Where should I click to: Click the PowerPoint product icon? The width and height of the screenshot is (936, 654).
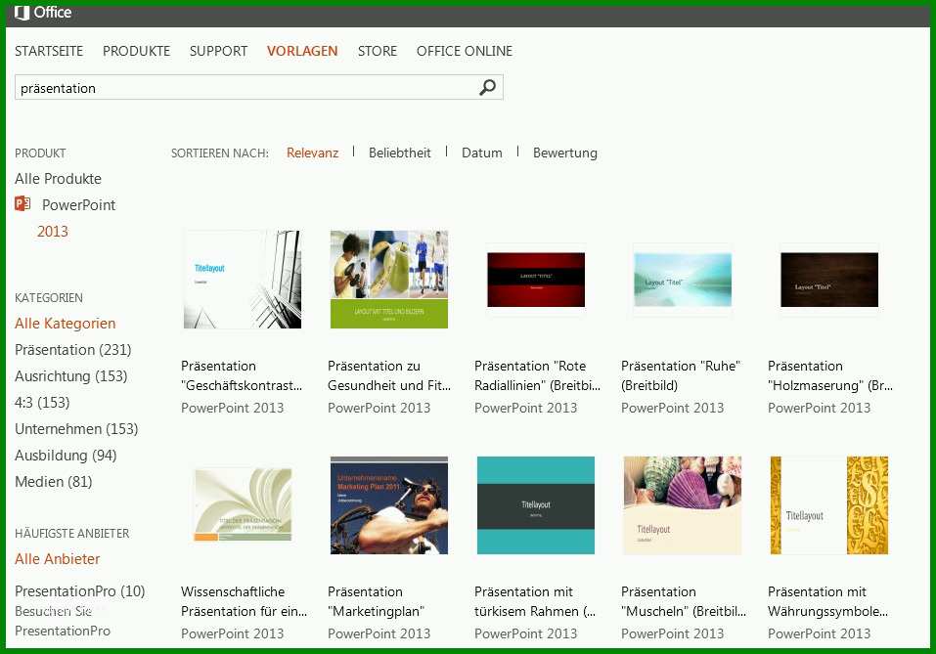click(22, 204)
